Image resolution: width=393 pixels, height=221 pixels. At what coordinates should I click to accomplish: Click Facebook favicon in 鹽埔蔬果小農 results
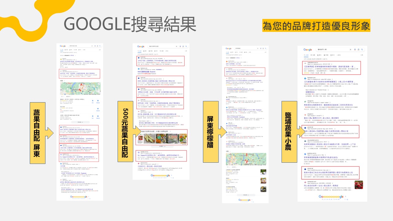coord(305,78)
